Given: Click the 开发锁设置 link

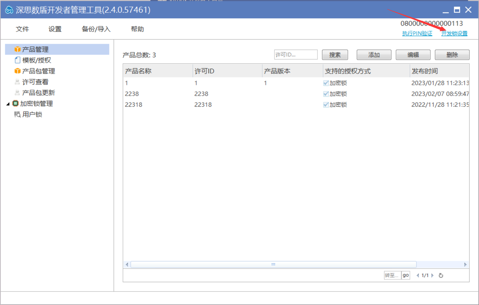Looking at the screenshot, I should tap(454, 34).
